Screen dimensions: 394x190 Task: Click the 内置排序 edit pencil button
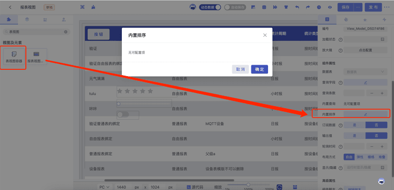pos(365,114)
